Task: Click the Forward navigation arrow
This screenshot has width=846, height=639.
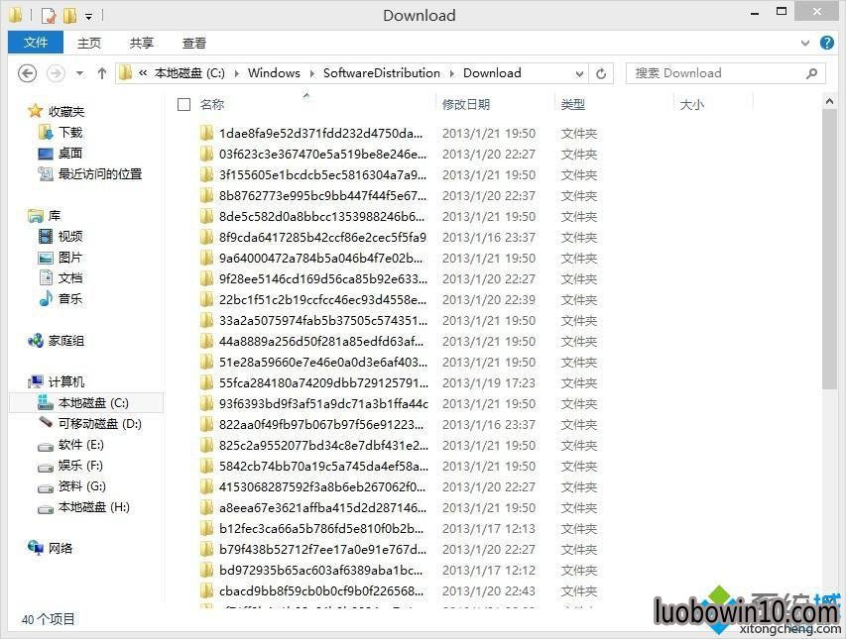Action: (x=56, y=73)
